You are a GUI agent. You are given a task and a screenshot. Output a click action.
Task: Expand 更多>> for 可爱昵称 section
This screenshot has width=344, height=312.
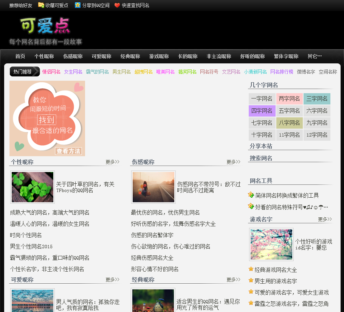coord(112,280)
